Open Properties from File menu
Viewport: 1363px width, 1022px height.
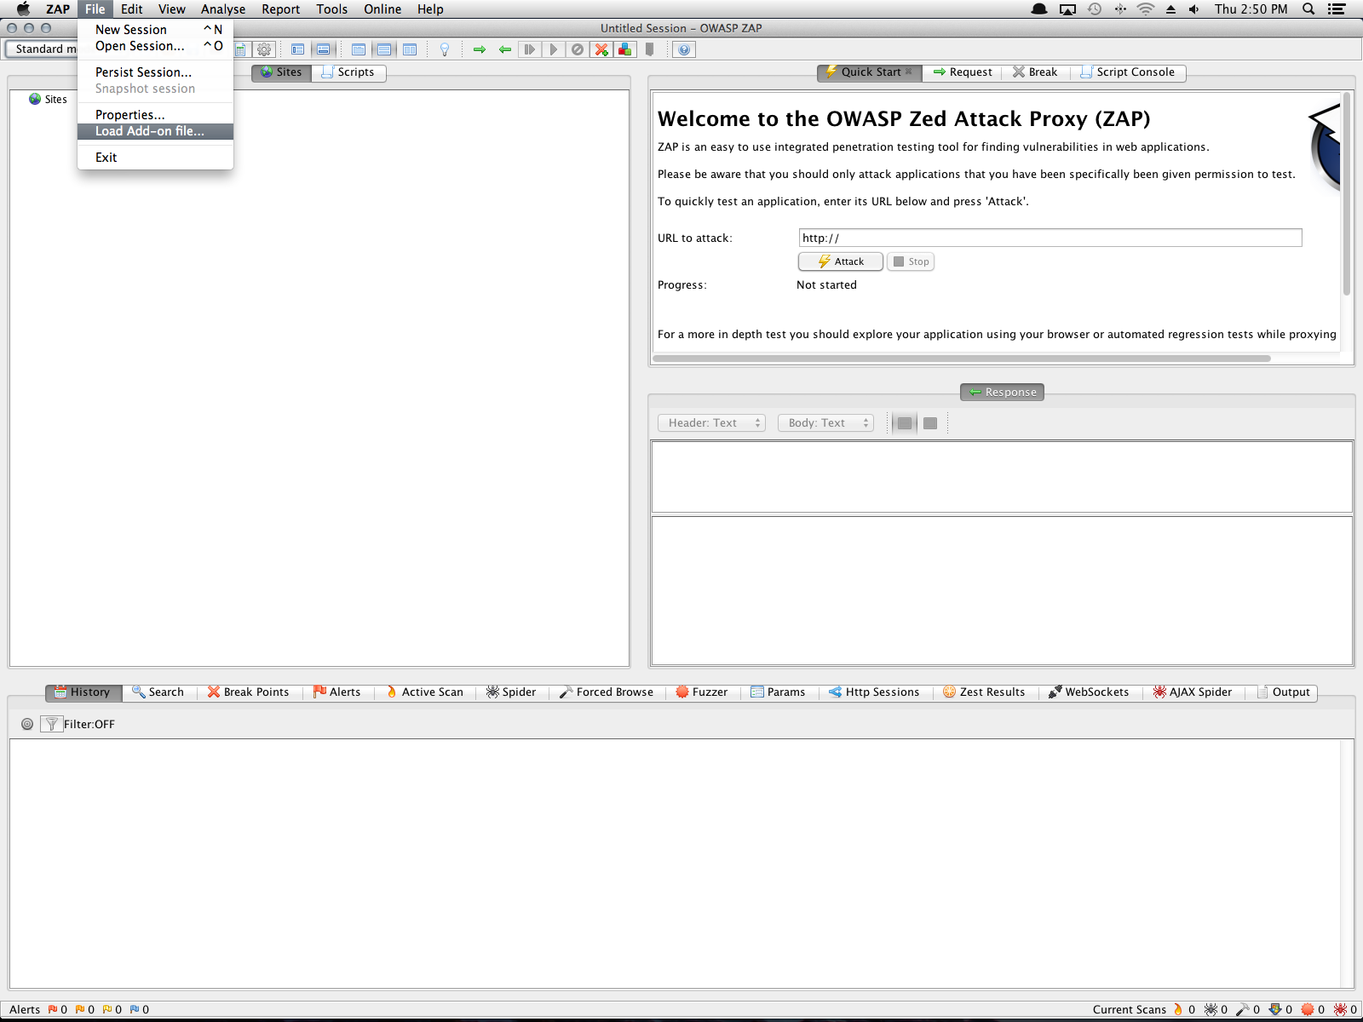[x=155, y=115]
